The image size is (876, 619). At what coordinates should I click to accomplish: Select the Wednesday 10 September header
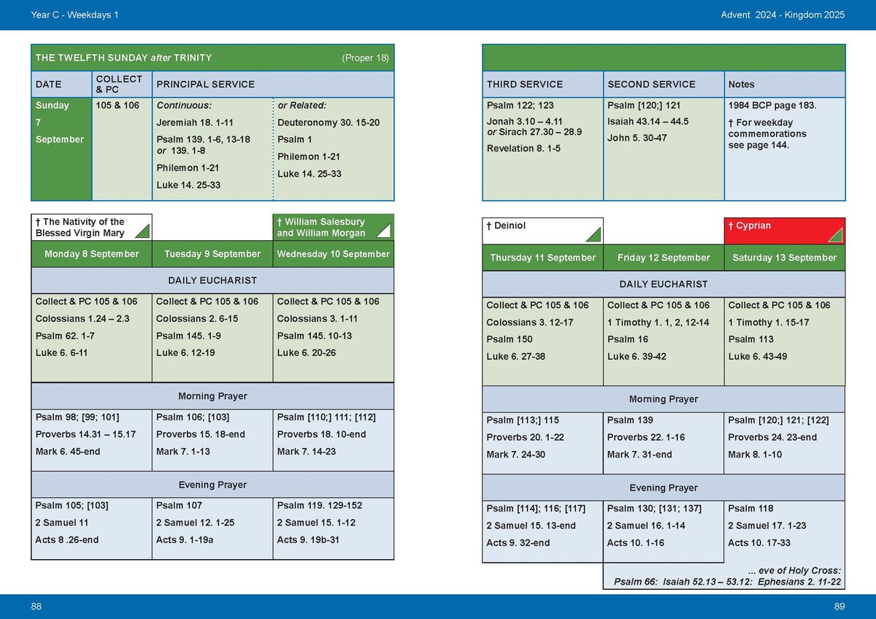coord(333,254)
